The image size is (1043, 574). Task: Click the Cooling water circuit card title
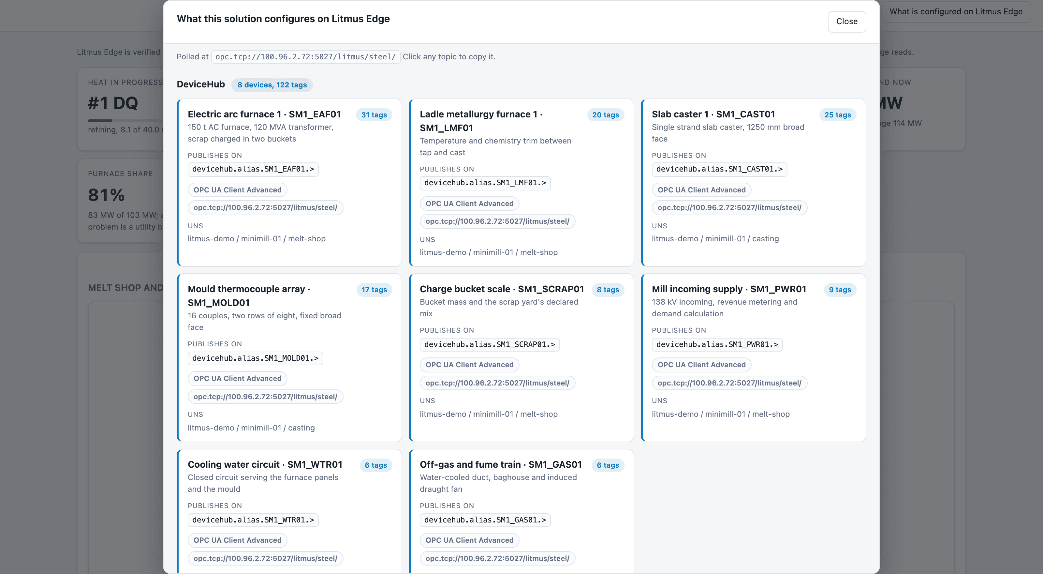point(265,465)
